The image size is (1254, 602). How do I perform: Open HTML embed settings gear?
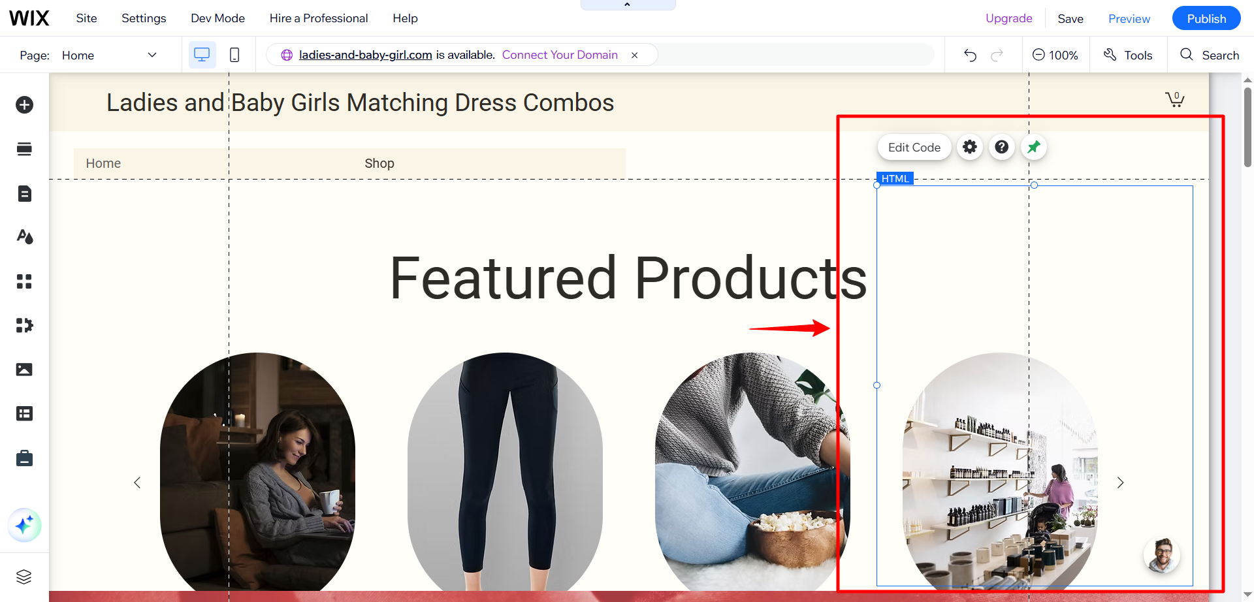click(x=970, y=147)
